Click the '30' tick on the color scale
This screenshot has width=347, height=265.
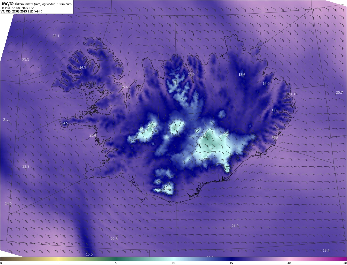tap(289, 263)
